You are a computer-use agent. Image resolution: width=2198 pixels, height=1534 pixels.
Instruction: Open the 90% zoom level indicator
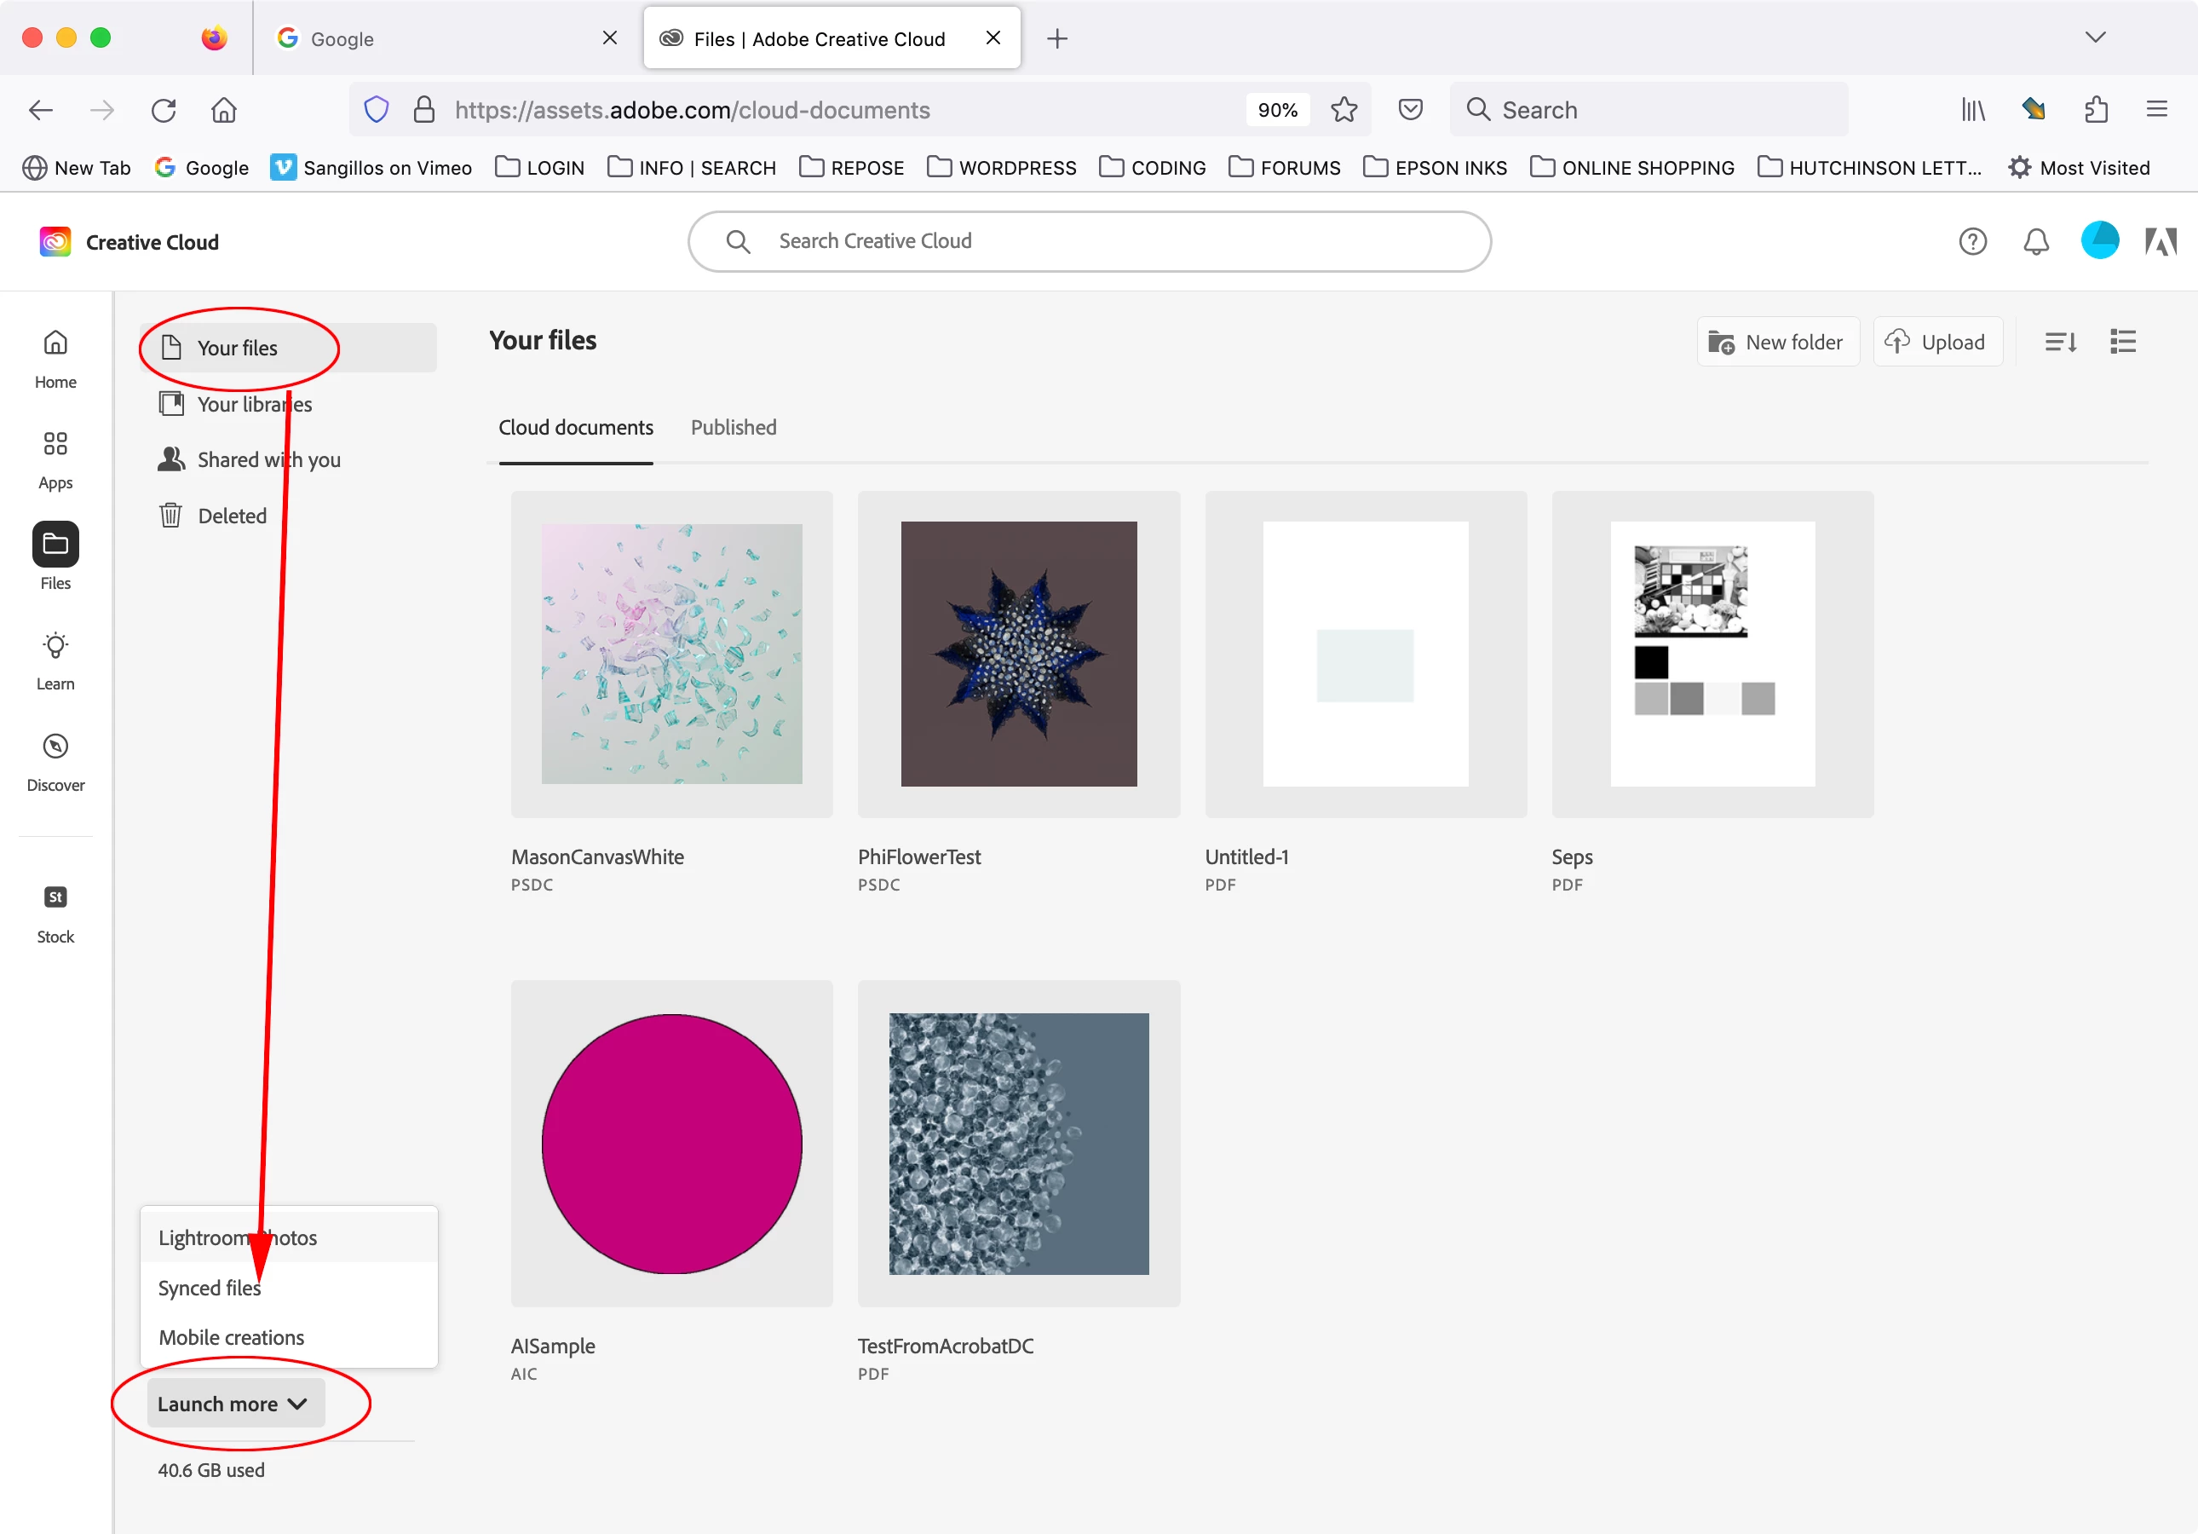coord(1277,110)
